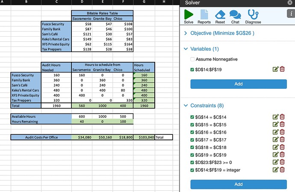Select the Billable Rates Table header cell

[102, 13]
